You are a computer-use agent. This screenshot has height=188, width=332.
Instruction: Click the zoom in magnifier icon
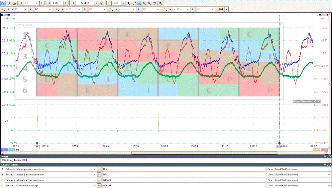click(144, 3)
